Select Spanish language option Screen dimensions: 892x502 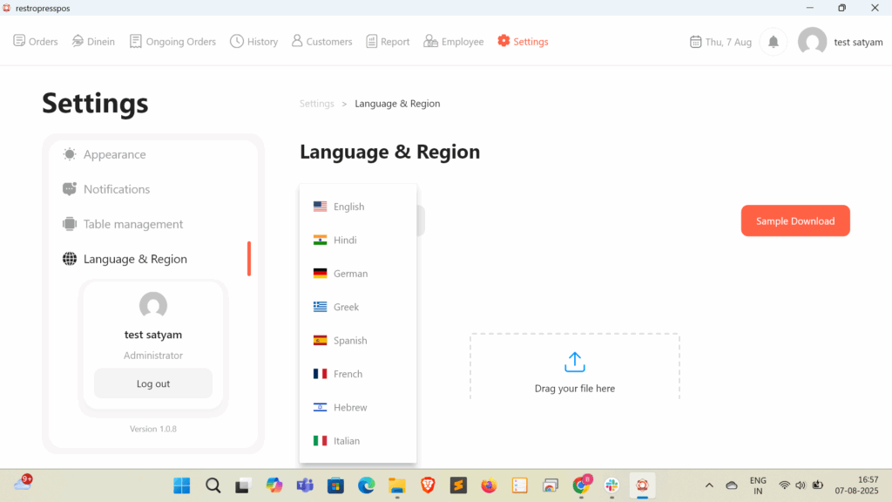tap(350, 341)
